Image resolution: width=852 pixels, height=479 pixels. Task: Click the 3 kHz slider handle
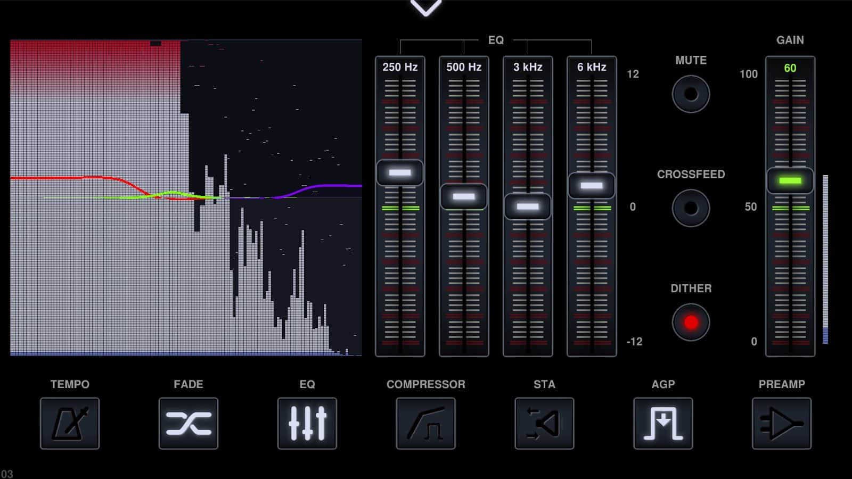tap(528, 207)
